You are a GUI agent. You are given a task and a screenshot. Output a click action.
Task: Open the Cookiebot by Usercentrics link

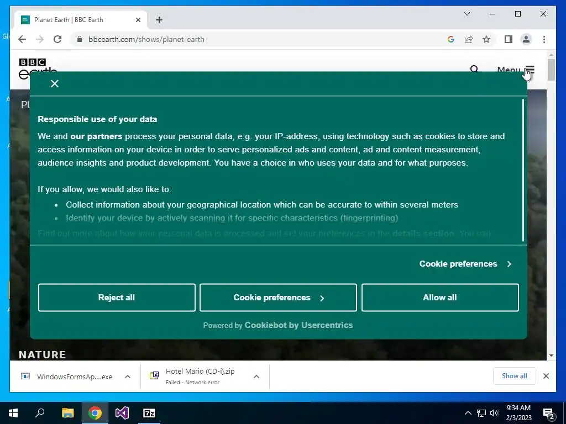click(x=298, y=325)
